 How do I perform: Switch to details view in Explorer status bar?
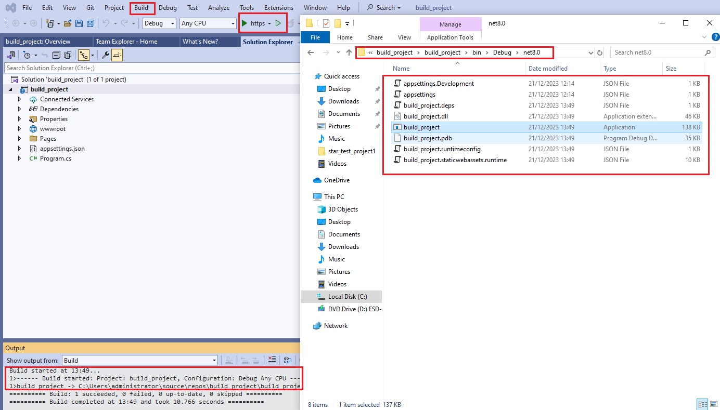[x=702, y=404]
